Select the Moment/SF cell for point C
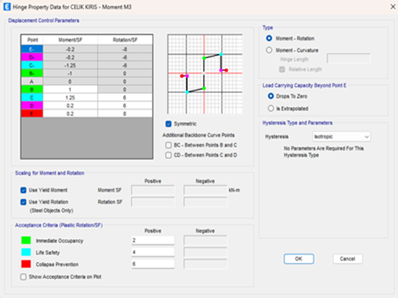Screen dimensions: 398x298 point(70,98)
